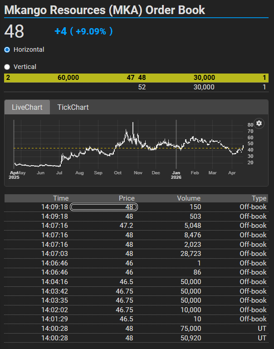Select the Vertical radio button
Viewport: 274px width, 349px height.
point(7,67)
